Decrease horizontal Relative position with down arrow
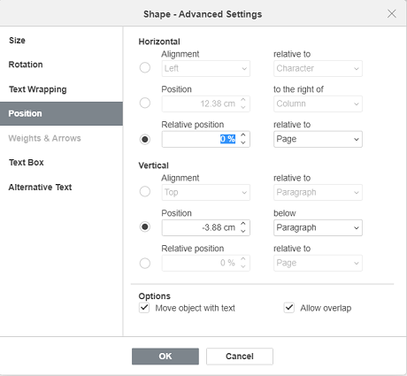The height and width of the screenshot is (376, 407). [243, 142]
